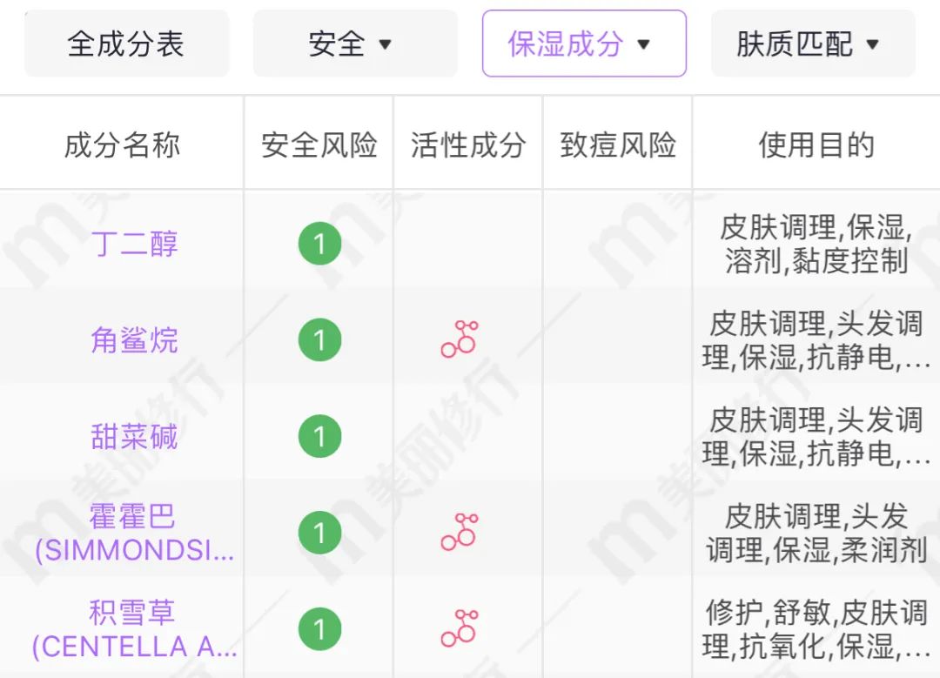The height and width of the screenshot is (678, 940).
Task: Open the 保湿成分 dropdown filter
Action: coord(584,44)
